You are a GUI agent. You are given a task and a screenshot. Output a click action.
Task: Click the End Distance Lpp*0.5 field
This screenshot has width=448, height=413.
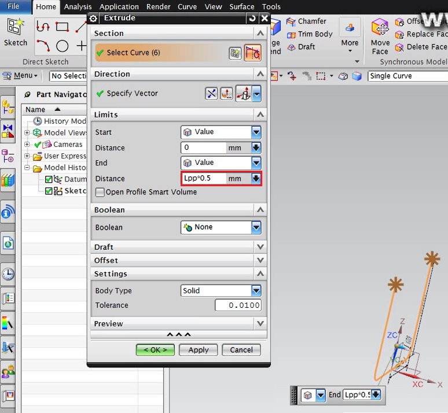point(203,179)
